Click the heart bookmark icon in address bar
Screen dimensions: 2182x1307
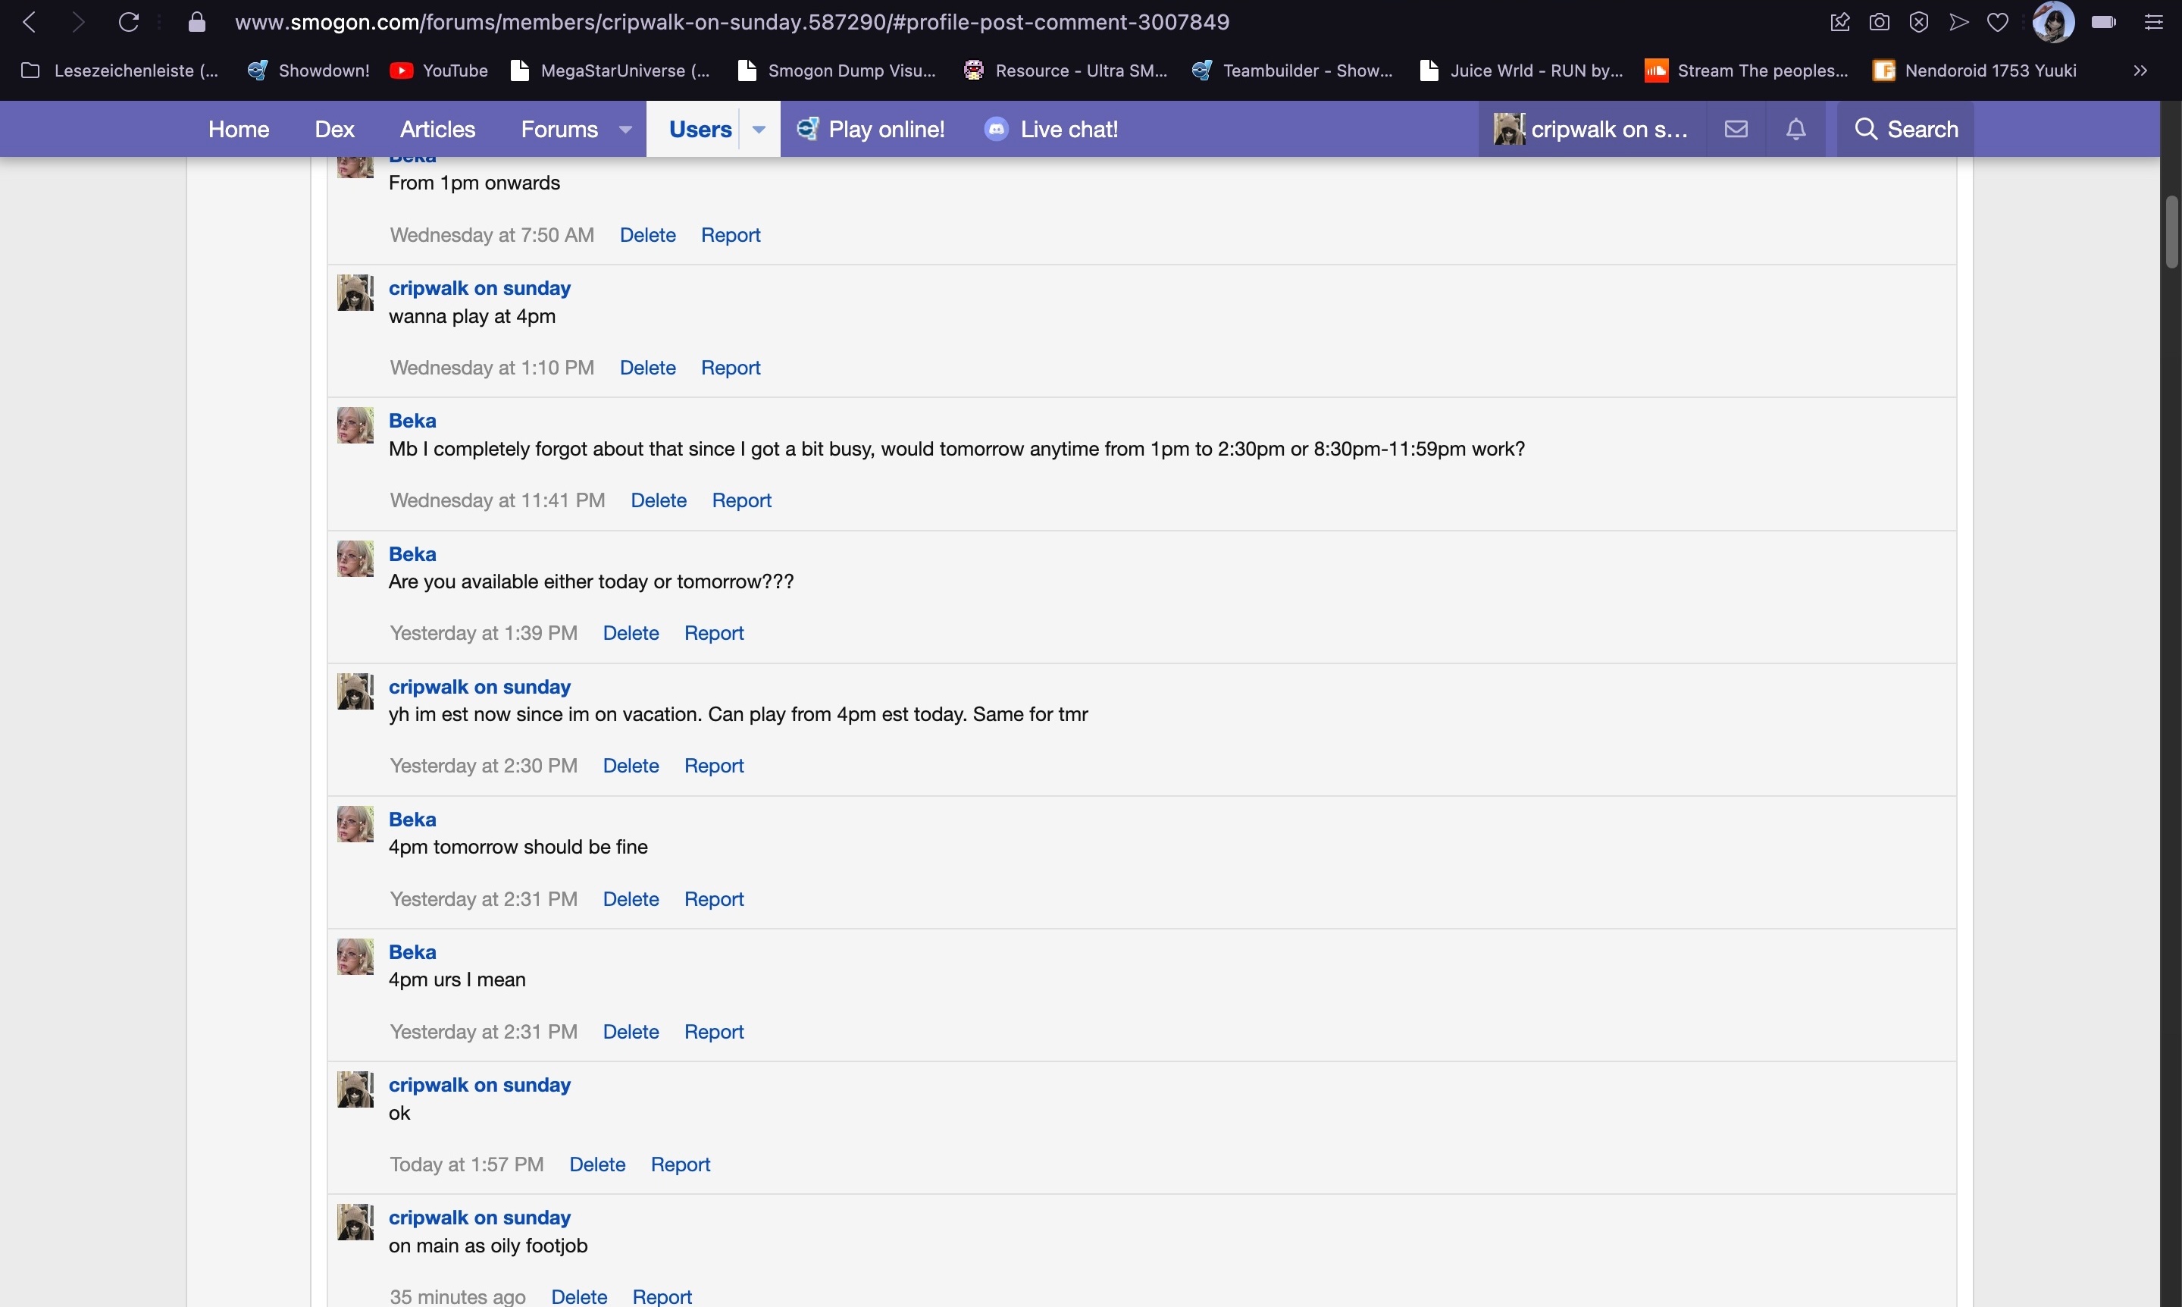point(1998,22)
